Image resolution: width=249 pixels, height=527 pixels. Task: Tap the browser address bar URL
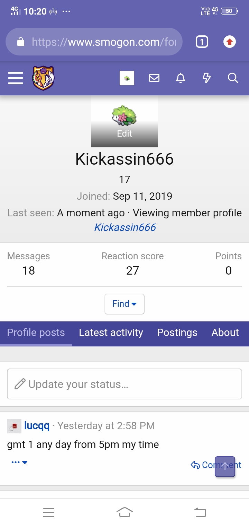pos(104,42)
